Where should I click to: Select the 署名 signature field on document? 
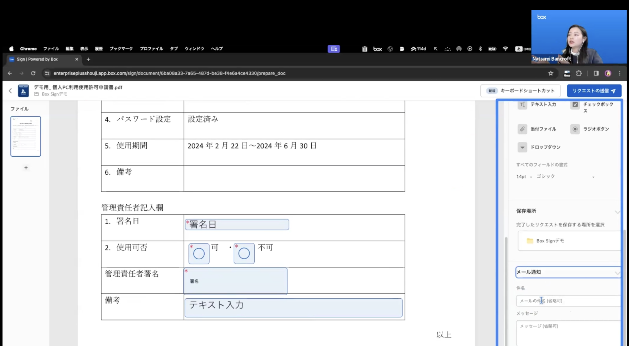236,281
